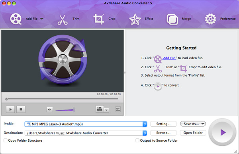Open the Add File dropdown arrow
Screen dimensions: 239x154
(x=41, y=19)
